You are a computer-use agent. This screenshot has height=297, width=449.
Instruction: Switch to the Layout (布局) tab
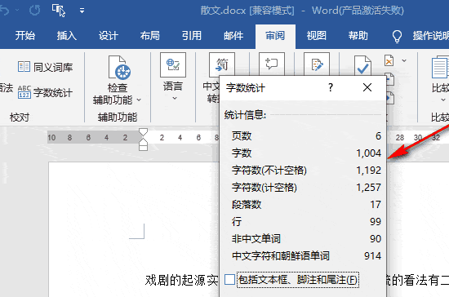[x=149, y=36]
